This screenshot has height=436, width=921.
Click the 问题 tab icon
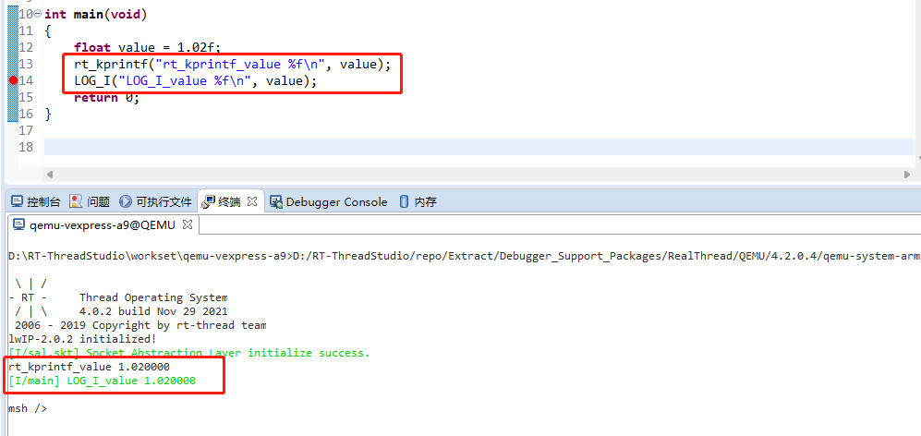coord(76,201)
